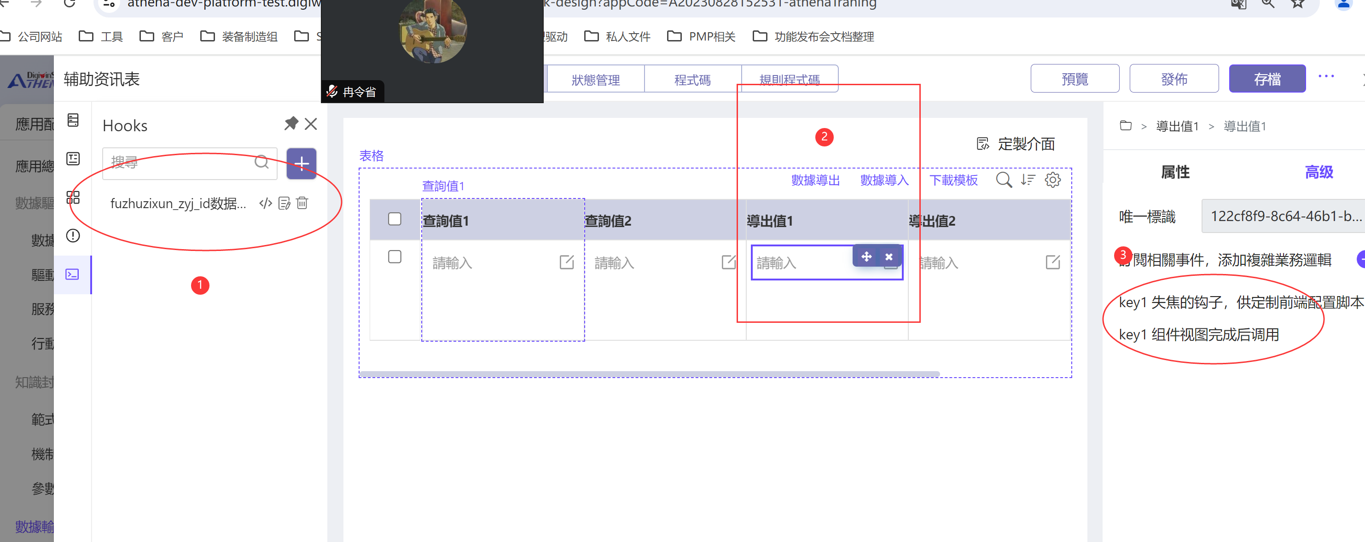The height and width of the screenshot is (542, 1365).
Task: Pin the Hooks panel
Action: [291, 124]
